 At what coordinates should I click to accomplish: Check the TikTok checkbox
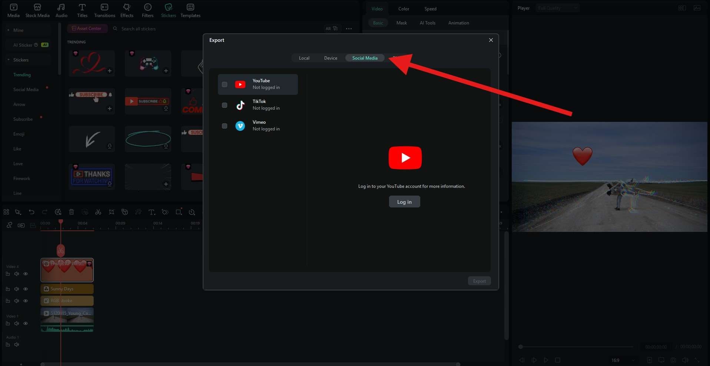click(225, 105)
